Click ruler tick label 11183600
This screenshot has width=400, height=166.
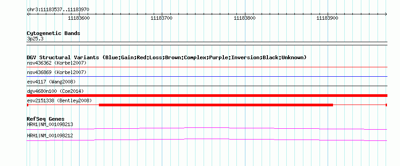click(79, 18)
